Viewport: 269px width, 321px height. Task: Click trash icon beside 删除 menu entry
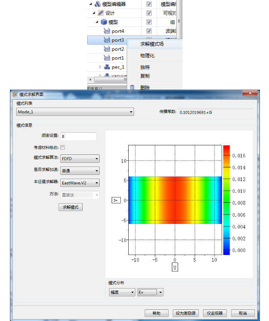pyautogui.click(x=132, y=87)
